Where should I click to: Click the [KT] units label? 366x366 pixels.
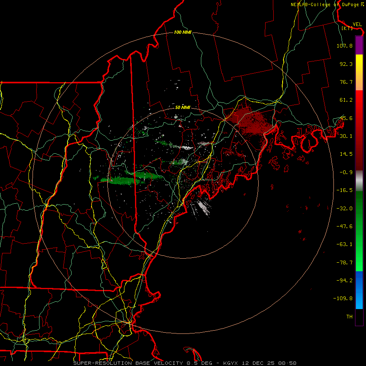click(x=347, y=28)
